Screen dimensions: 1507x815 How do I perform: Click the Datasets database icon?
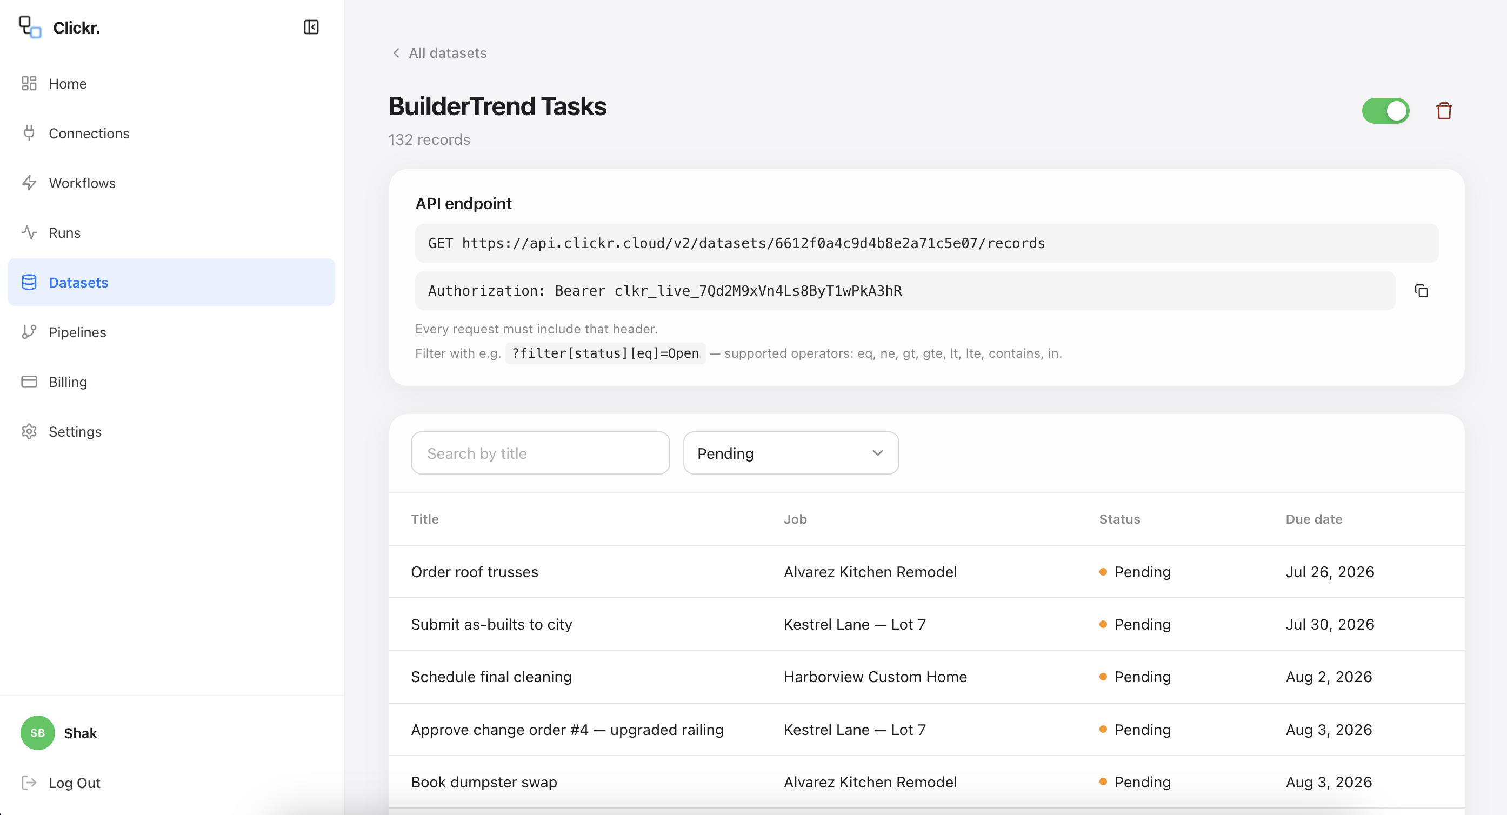click(29, 283)
